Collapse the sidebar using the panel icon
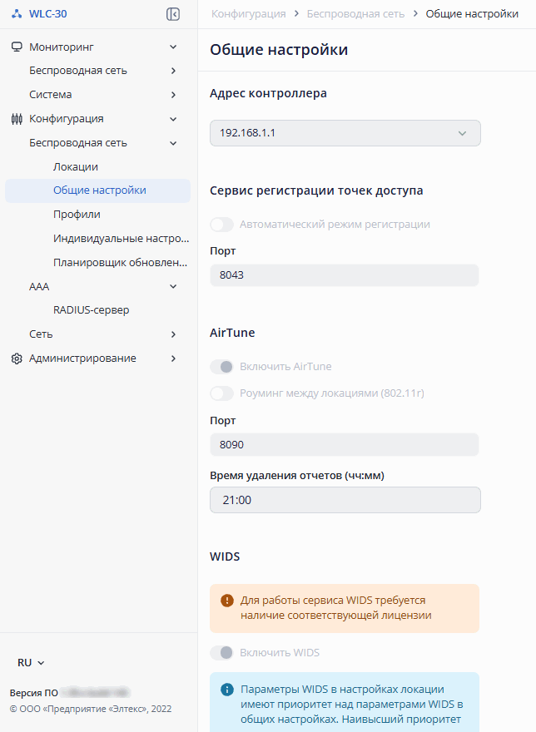Image resolution: width=536 pixels, height=732 pixels. point(173,14)
